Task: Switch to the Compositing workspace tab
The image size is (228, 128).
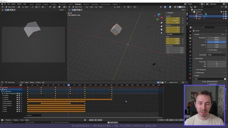Action: [x=95, y=4]
